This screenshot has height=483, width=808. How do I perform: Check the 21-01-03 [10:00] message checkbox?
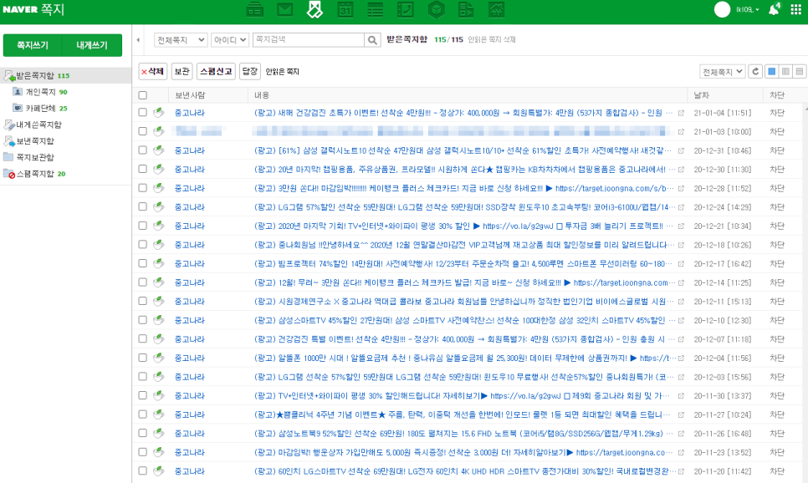143,131
